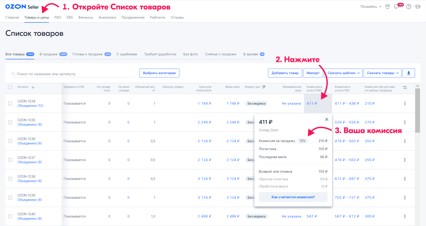This screenshot has height=226, width=426.
Task: Click the Добавить товар button
Action: coord(285,73)
